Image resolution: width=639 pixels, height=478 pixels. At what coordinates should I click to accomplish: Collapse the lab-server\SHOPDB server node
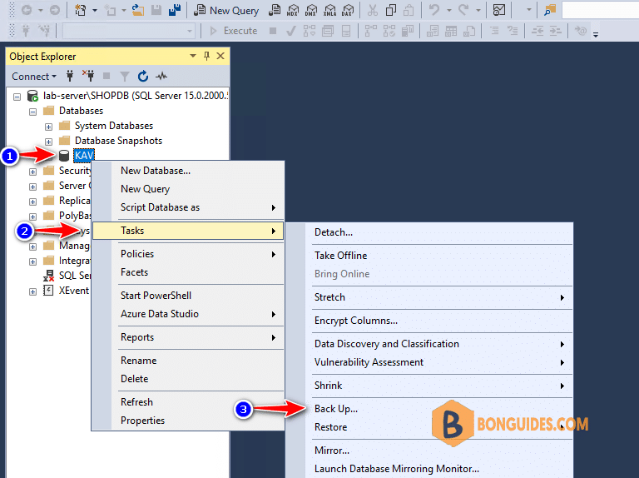(17, 97)
